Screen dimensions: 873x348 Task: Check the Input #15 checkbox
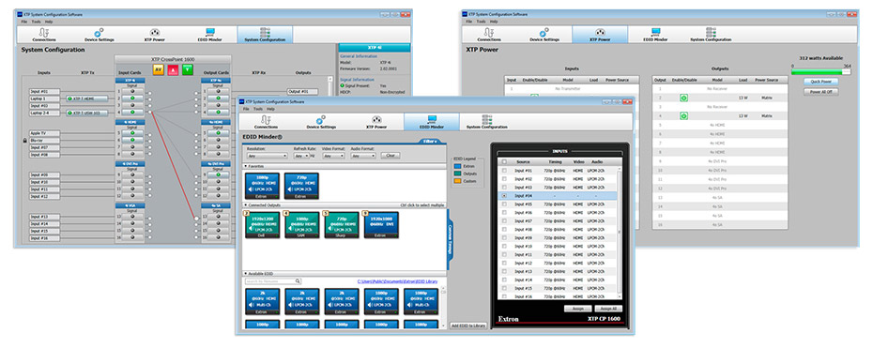click(504, 288)
